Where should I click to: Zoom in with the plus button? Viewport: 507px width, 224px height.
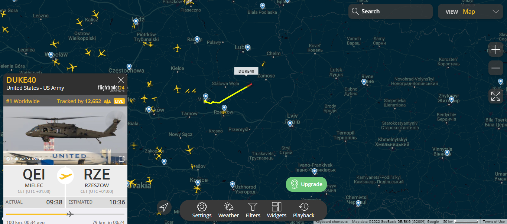click(496, 50)
